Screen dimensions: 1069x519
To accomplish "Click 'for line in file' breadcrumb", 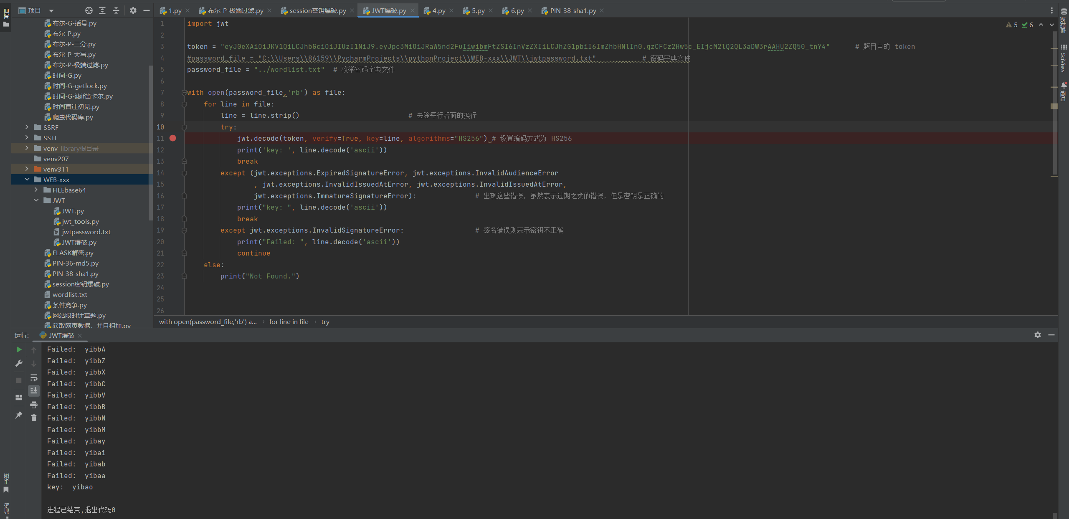I will point(289,322).
